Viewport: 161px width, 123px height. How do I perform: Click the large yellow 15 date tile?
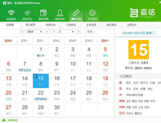[138, 50]
